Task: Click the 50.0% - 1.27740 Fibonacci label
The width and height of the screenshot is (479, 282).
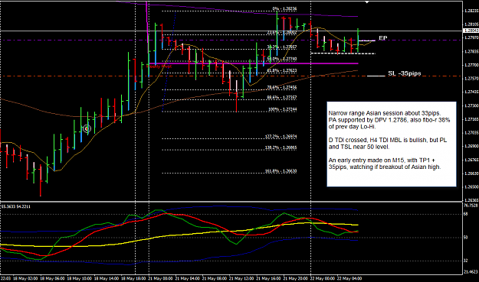Action: tap(282, 59)
